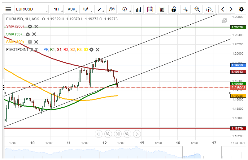248x160 pixels.
Task: Click the R1 pivot legend label
Action: (52, 50)
